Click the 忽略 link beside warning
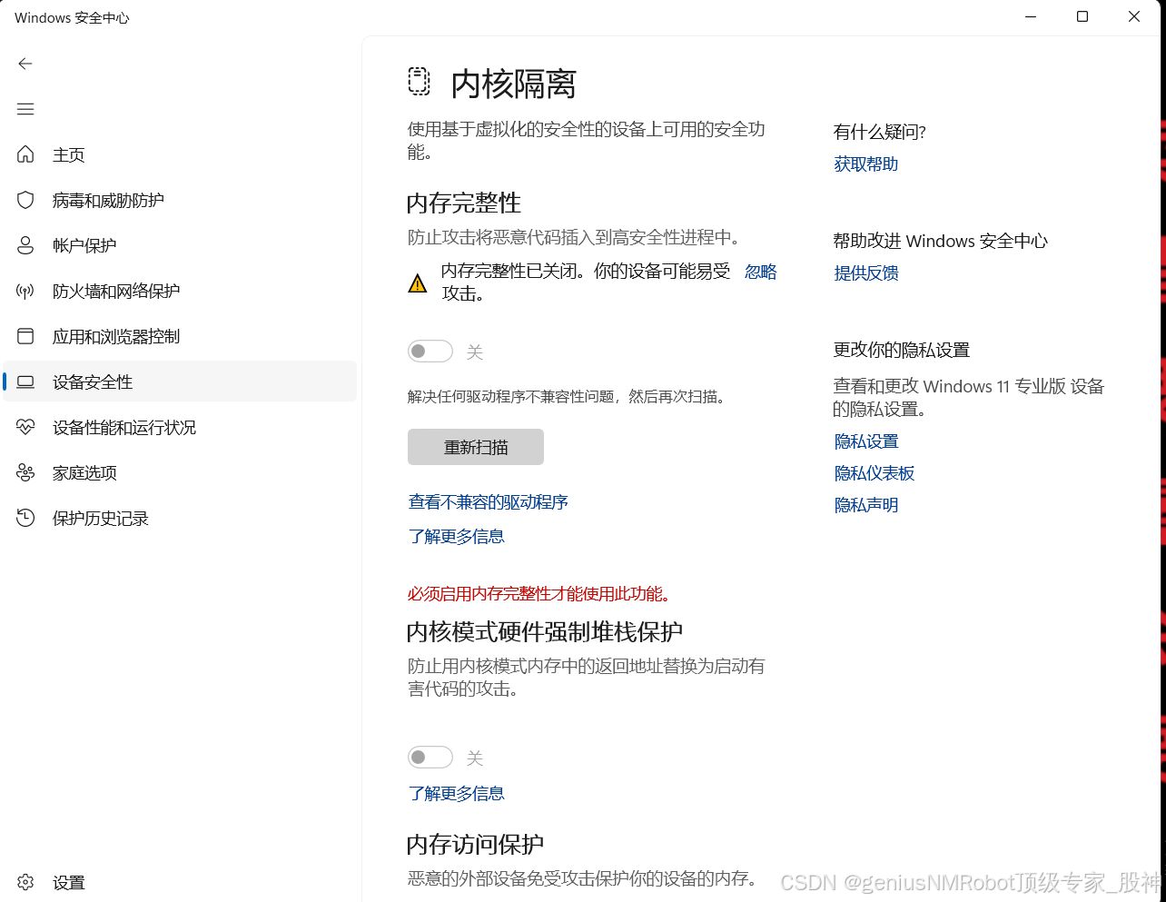 tap(761, 272)
